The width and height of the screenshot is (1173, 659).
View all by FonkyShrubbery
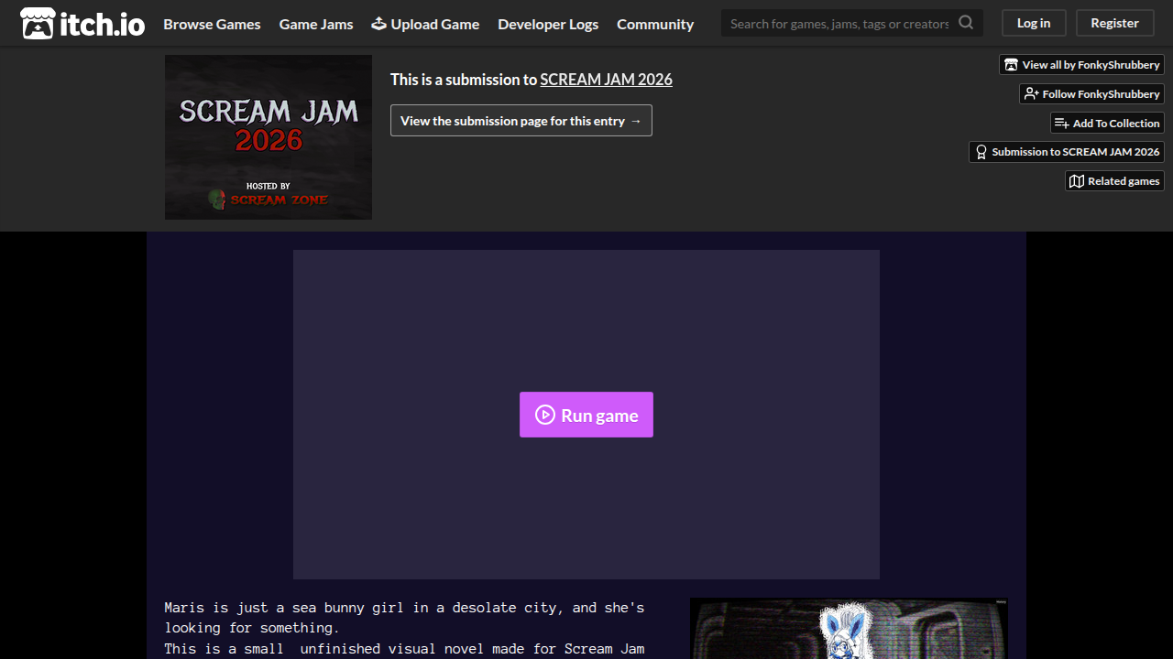coord(1081,65)
